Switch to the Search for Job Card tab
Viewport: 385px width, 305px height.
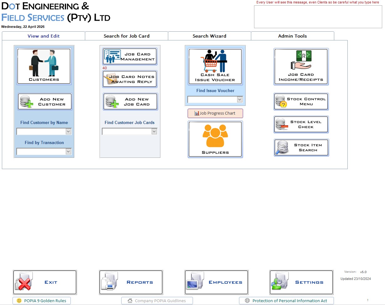[x=127, y=36]
